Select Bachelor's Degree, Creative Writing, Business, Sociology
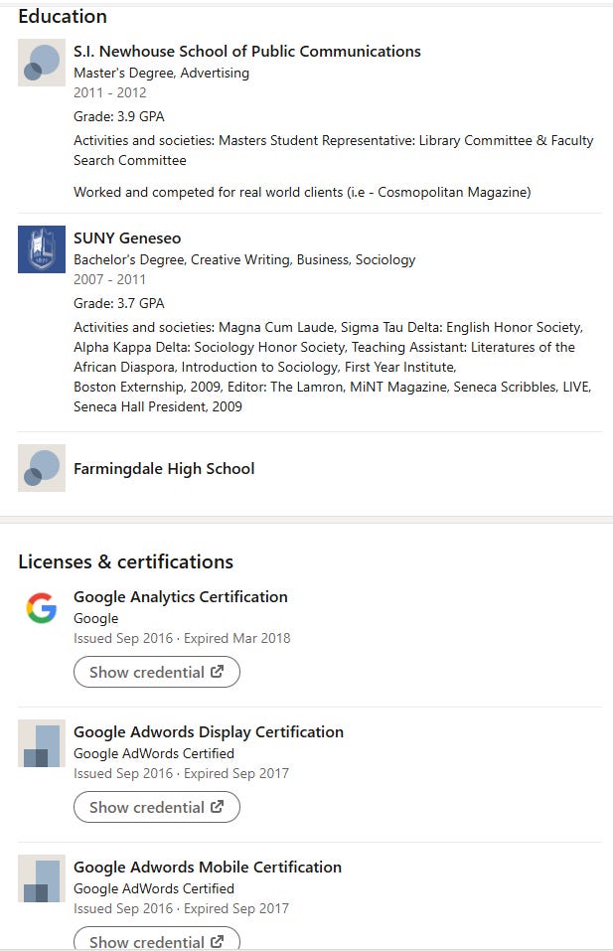This screenshot has height=951, width=613. pyautogui.click(x=244, y=259)
